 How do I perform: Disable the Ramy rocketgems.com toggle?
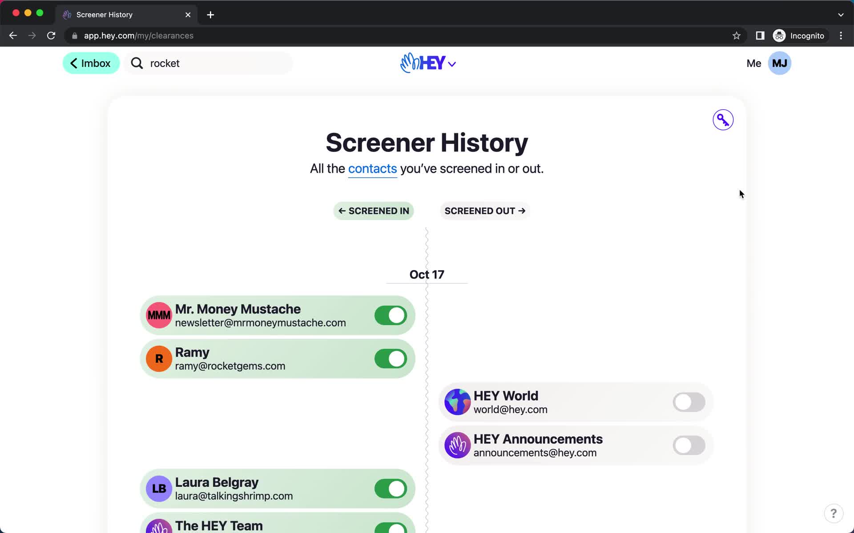click(x=391, y=358)
